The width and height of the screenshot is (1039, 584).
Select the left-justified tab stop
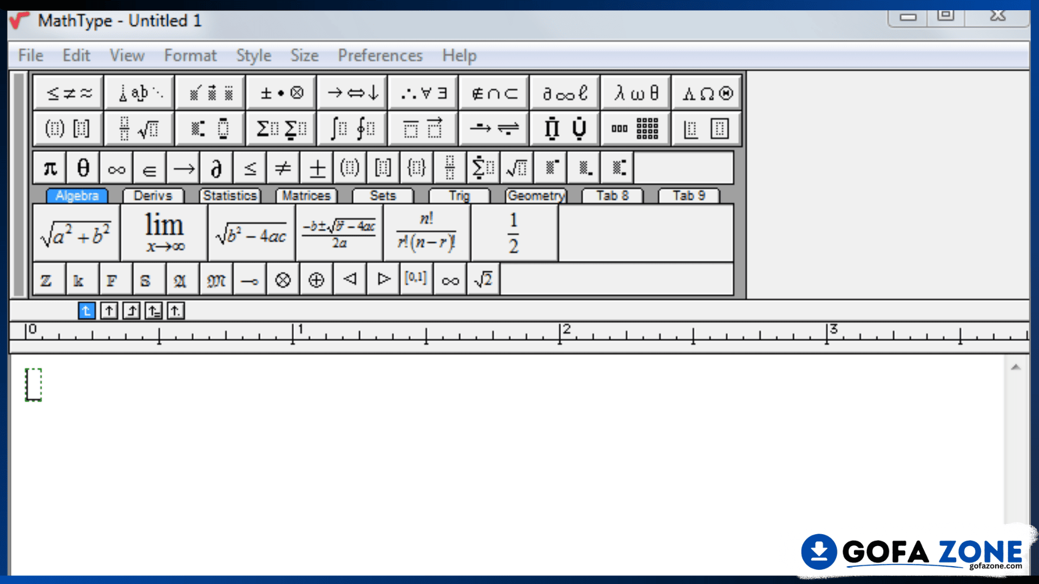click(x=87, y=311)
